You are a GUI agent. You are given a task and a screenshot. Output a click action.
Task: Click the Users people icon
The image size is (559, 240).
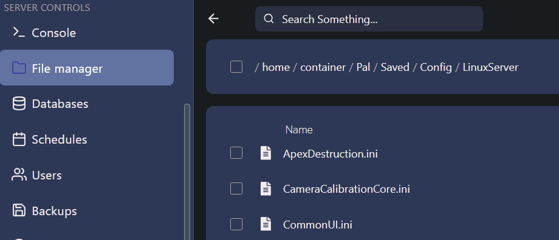pos(19,175)
